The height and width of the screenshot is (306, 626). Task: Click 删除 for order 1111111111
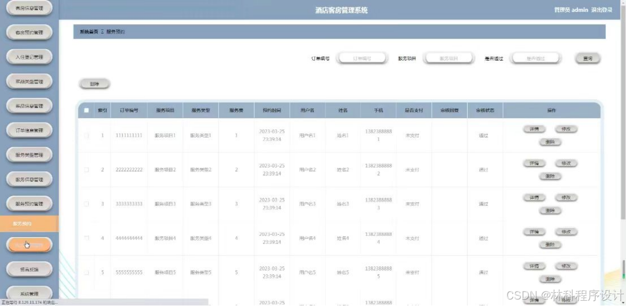550,142
